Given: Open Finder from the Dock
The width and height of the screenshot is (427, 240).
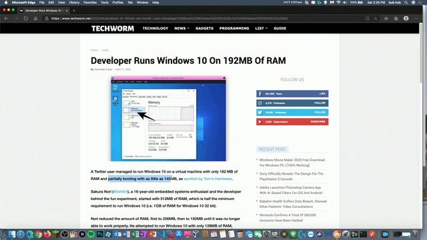Looking at the screenshot, I should pos(12,234).
